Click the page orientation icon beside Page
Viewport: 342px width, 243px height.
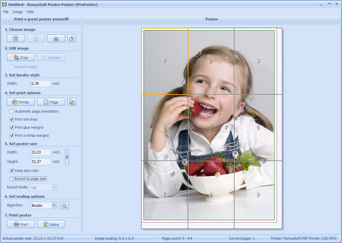point(71,102)
